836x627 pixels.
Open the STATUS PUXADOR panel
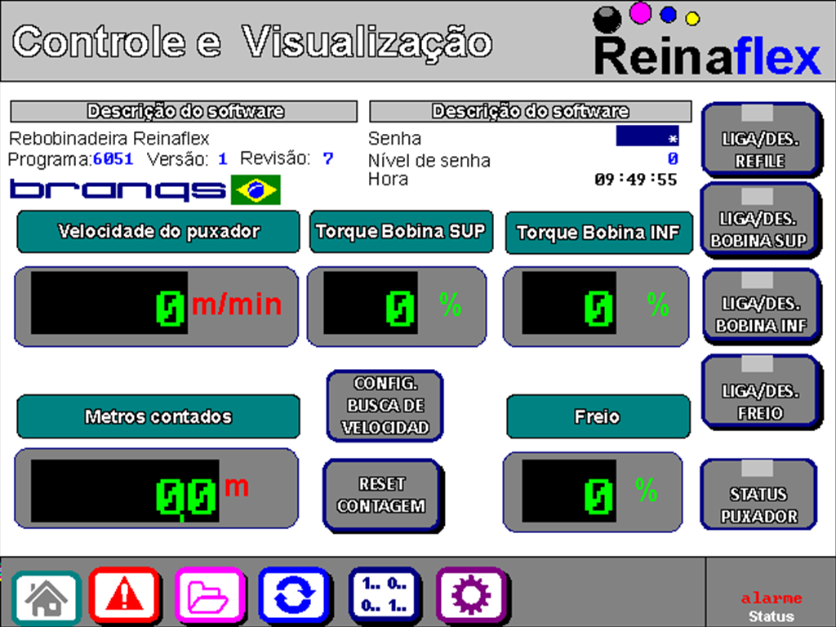(759, 496)
